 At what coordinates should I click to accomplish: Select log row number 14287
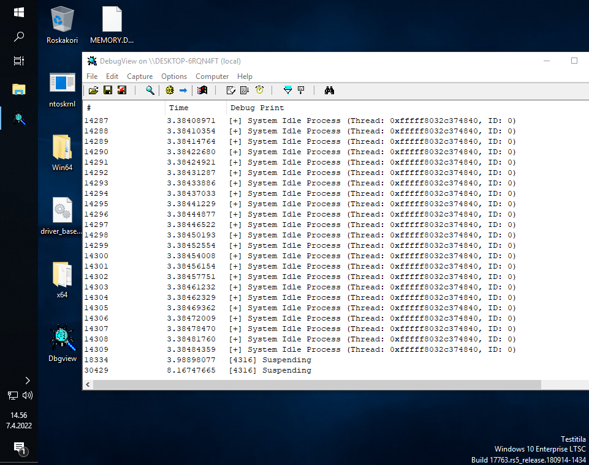pos(96,121)
